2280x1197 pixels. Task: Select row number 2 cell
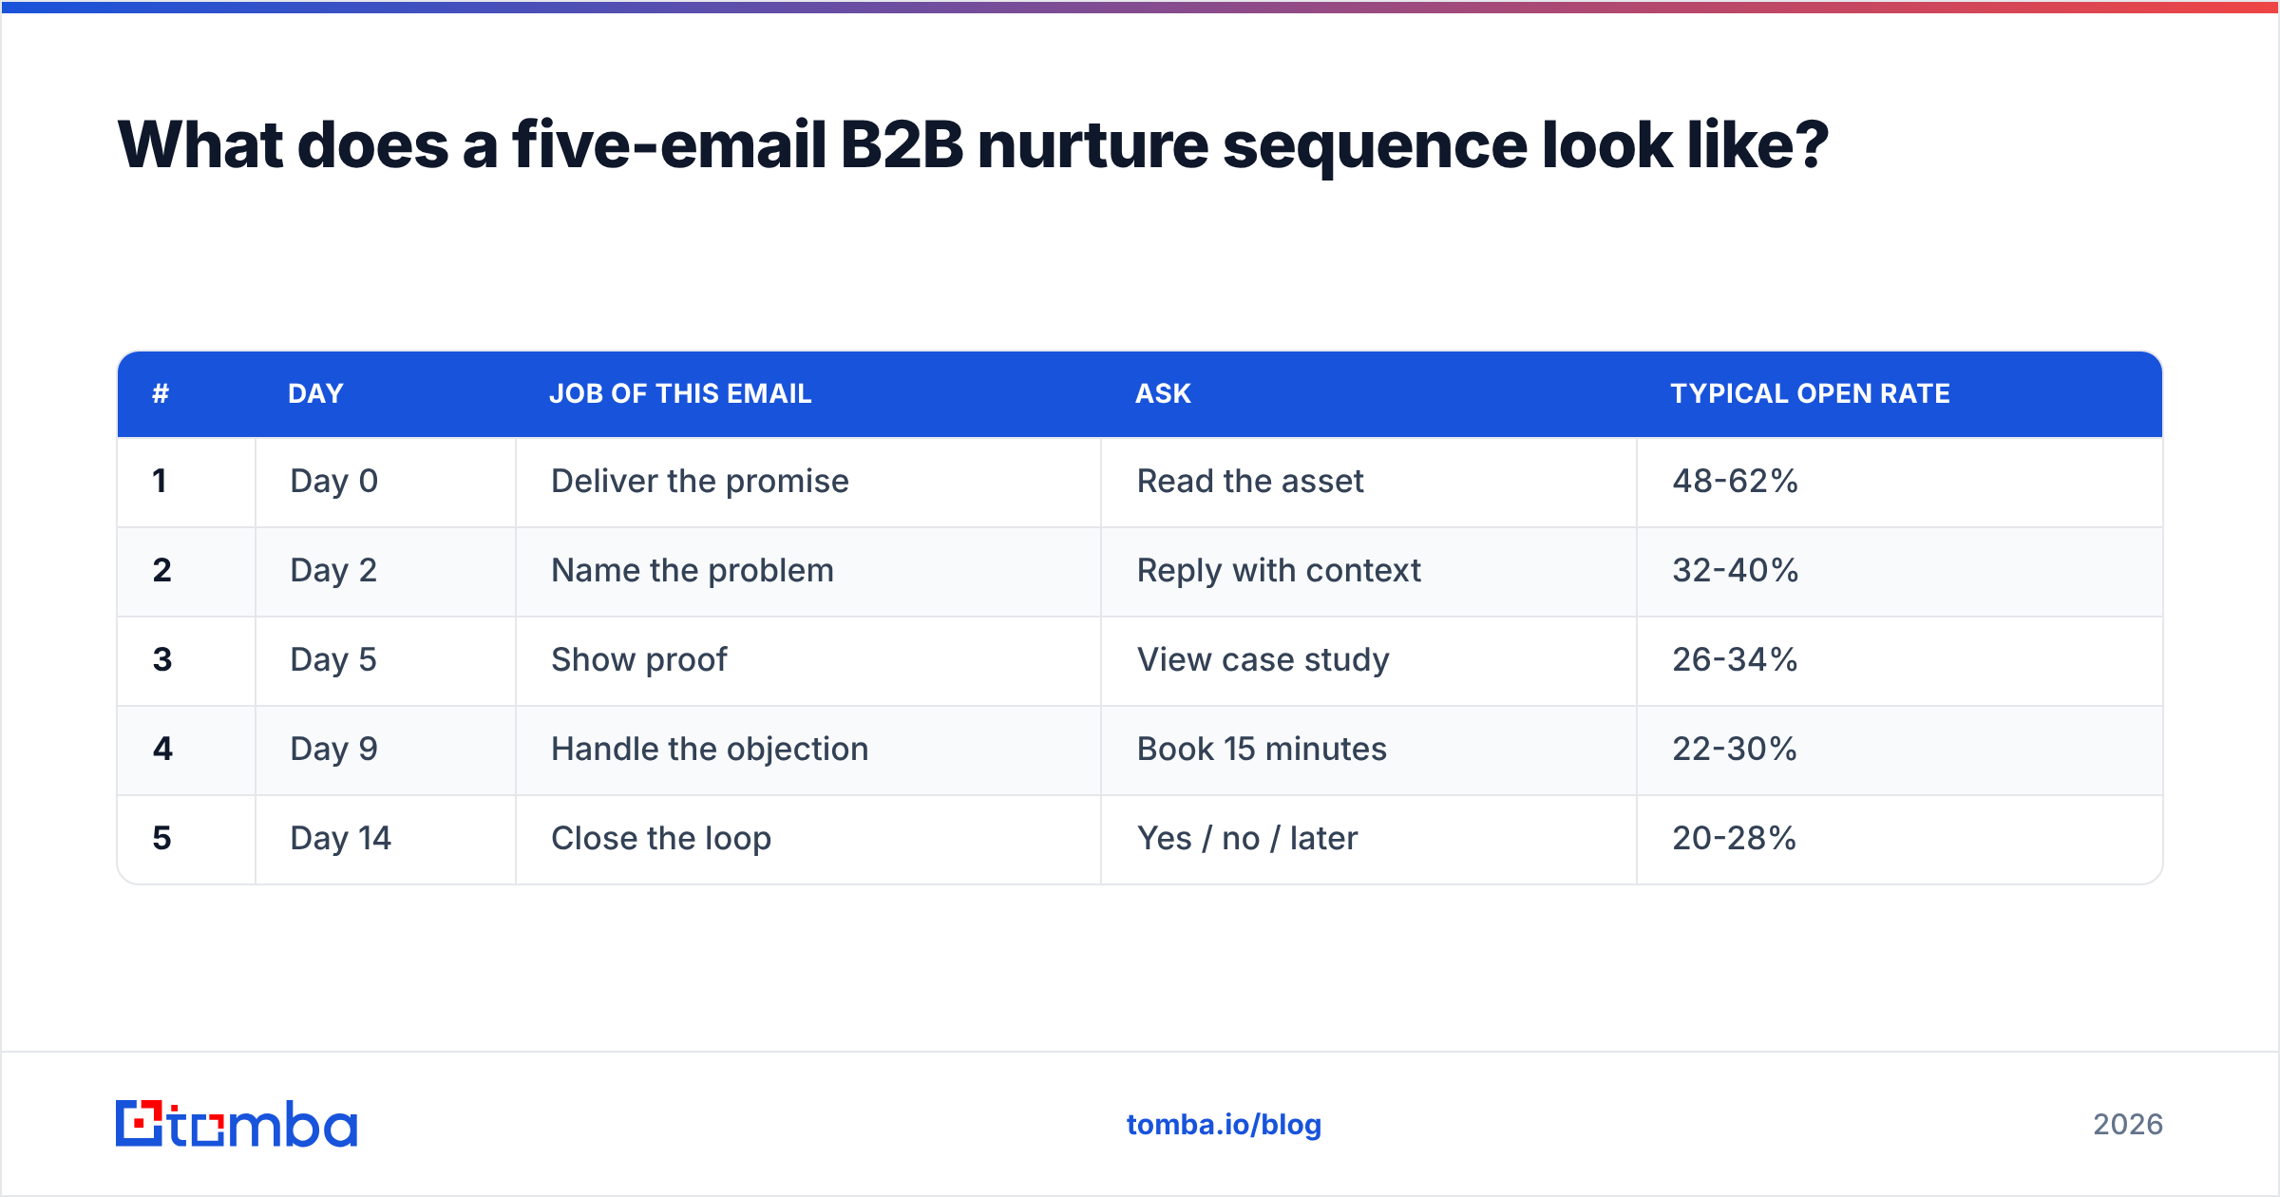tap(186, 571)
